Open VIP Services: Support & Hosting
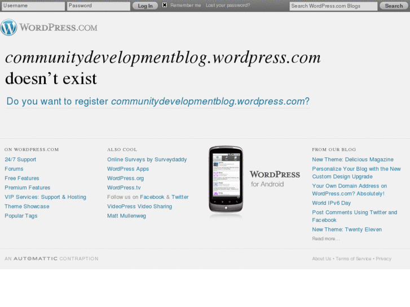This screenshot has width=410, height=307. point(46,197)
